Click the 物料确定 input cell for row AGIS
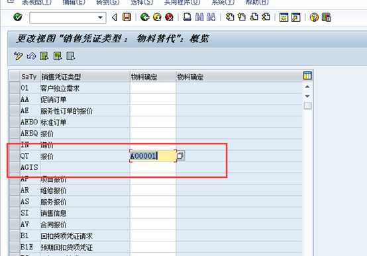The image size is (367, 256). pyautogui.click(x=152, y=167)
